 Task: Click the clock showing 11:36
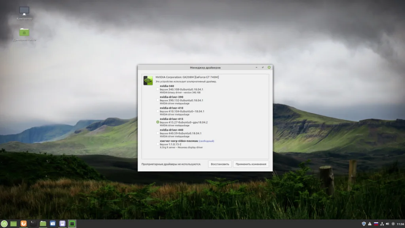coord(400,224)
